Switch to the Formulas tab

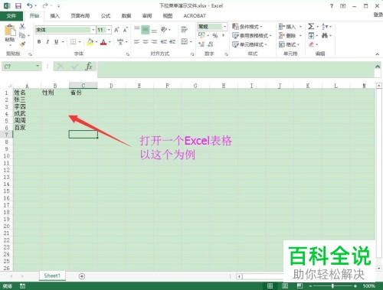coord(106,16)
